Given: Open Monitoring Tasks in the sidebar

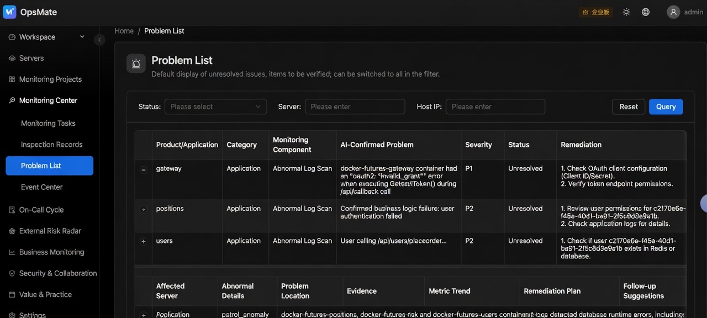Looking at the screenshot, I should click(48, 123).
